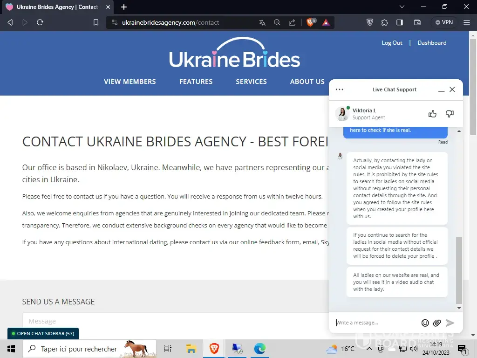This screenshot has height=358, width=477.
Task: Open the emoji picker in chat
Action: (425, 323)
